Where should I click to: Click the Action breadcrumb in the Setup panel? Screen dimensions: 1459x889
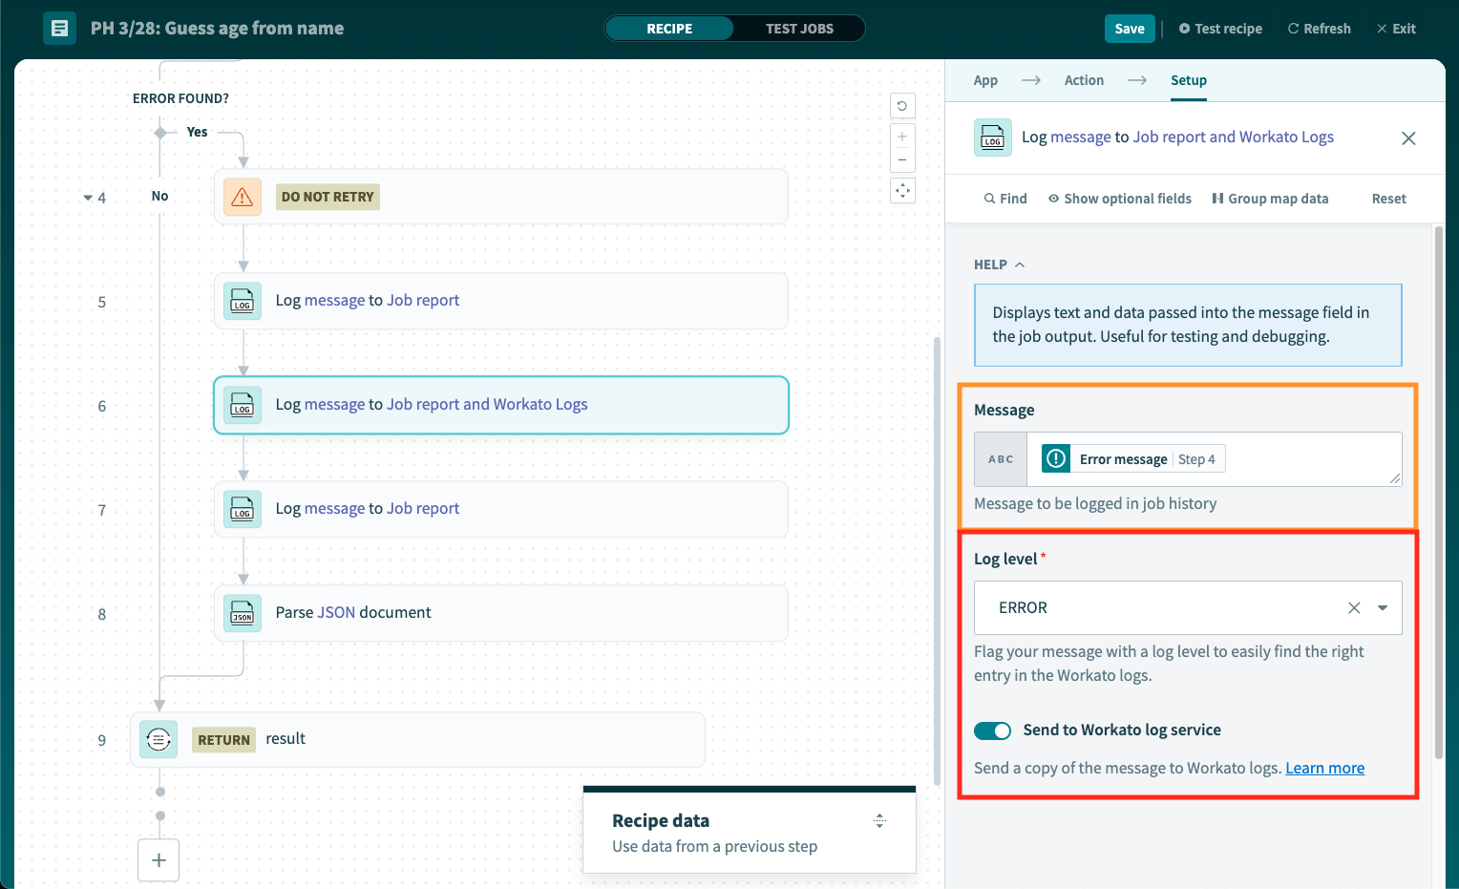tap(1084, 80)
